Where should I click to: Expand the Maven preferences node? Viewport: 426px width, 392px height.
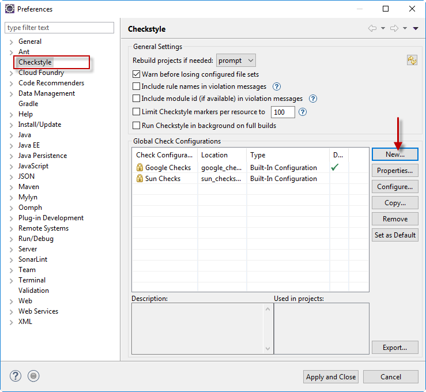pyautogui.click(x=11, y=187)
